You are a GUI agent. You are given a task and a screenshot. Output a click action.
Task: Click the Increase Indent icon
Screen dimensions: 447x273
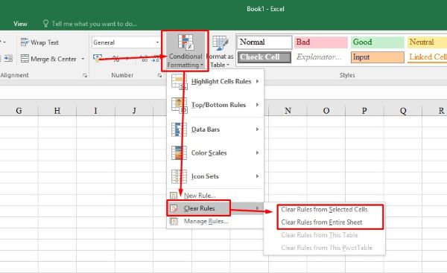click(8, 59)
